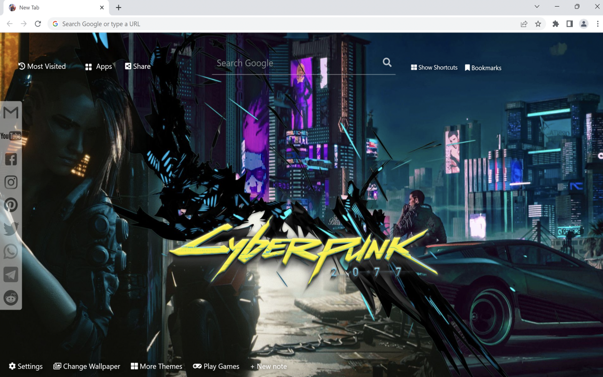Click the search magnifier icon
The height and width of the screenshot is (377, 603).
pyautogui.click(x=387, y=62)
